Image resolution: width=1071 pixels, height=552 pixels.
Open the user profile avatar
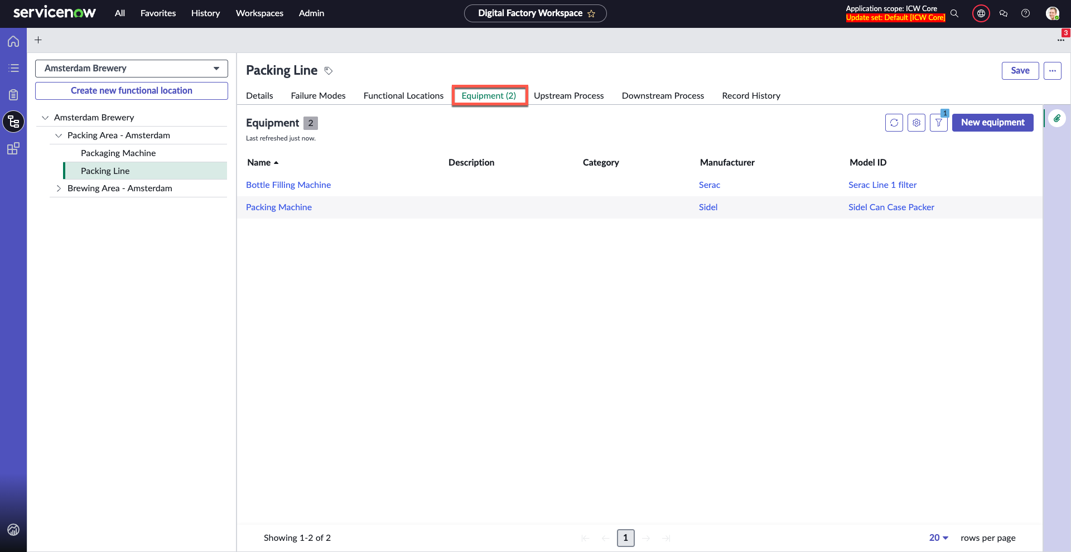(x=1052, y=13)
